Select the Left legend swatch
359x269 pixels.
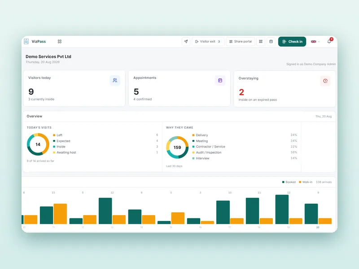(54, 135)
